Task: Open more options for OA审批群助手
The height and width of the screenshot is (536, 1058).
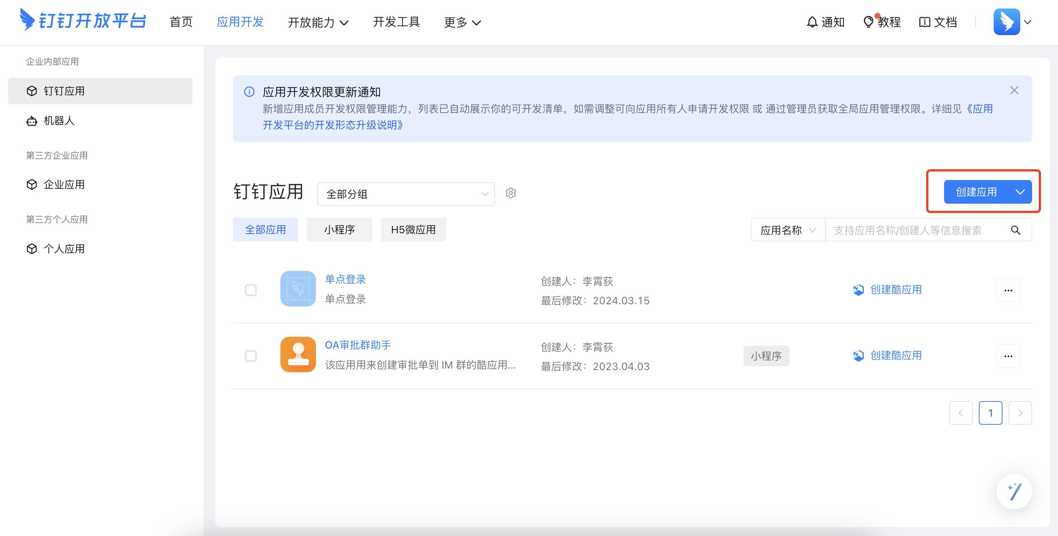Action: click(x=1008, y=356)
